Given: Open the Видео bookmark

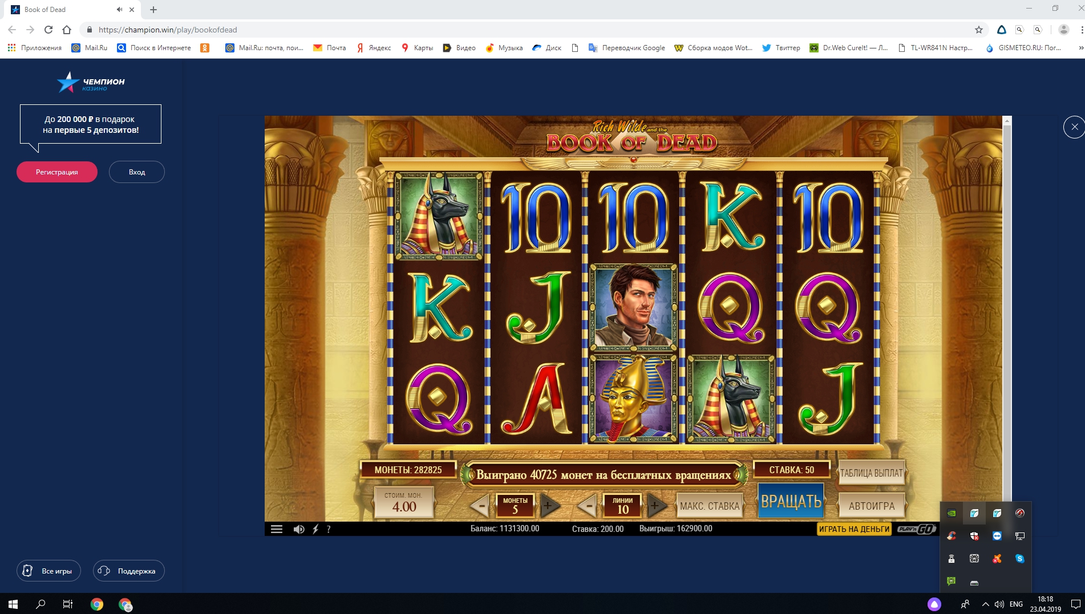Looking at the screenshot, I should click(459, 48).
